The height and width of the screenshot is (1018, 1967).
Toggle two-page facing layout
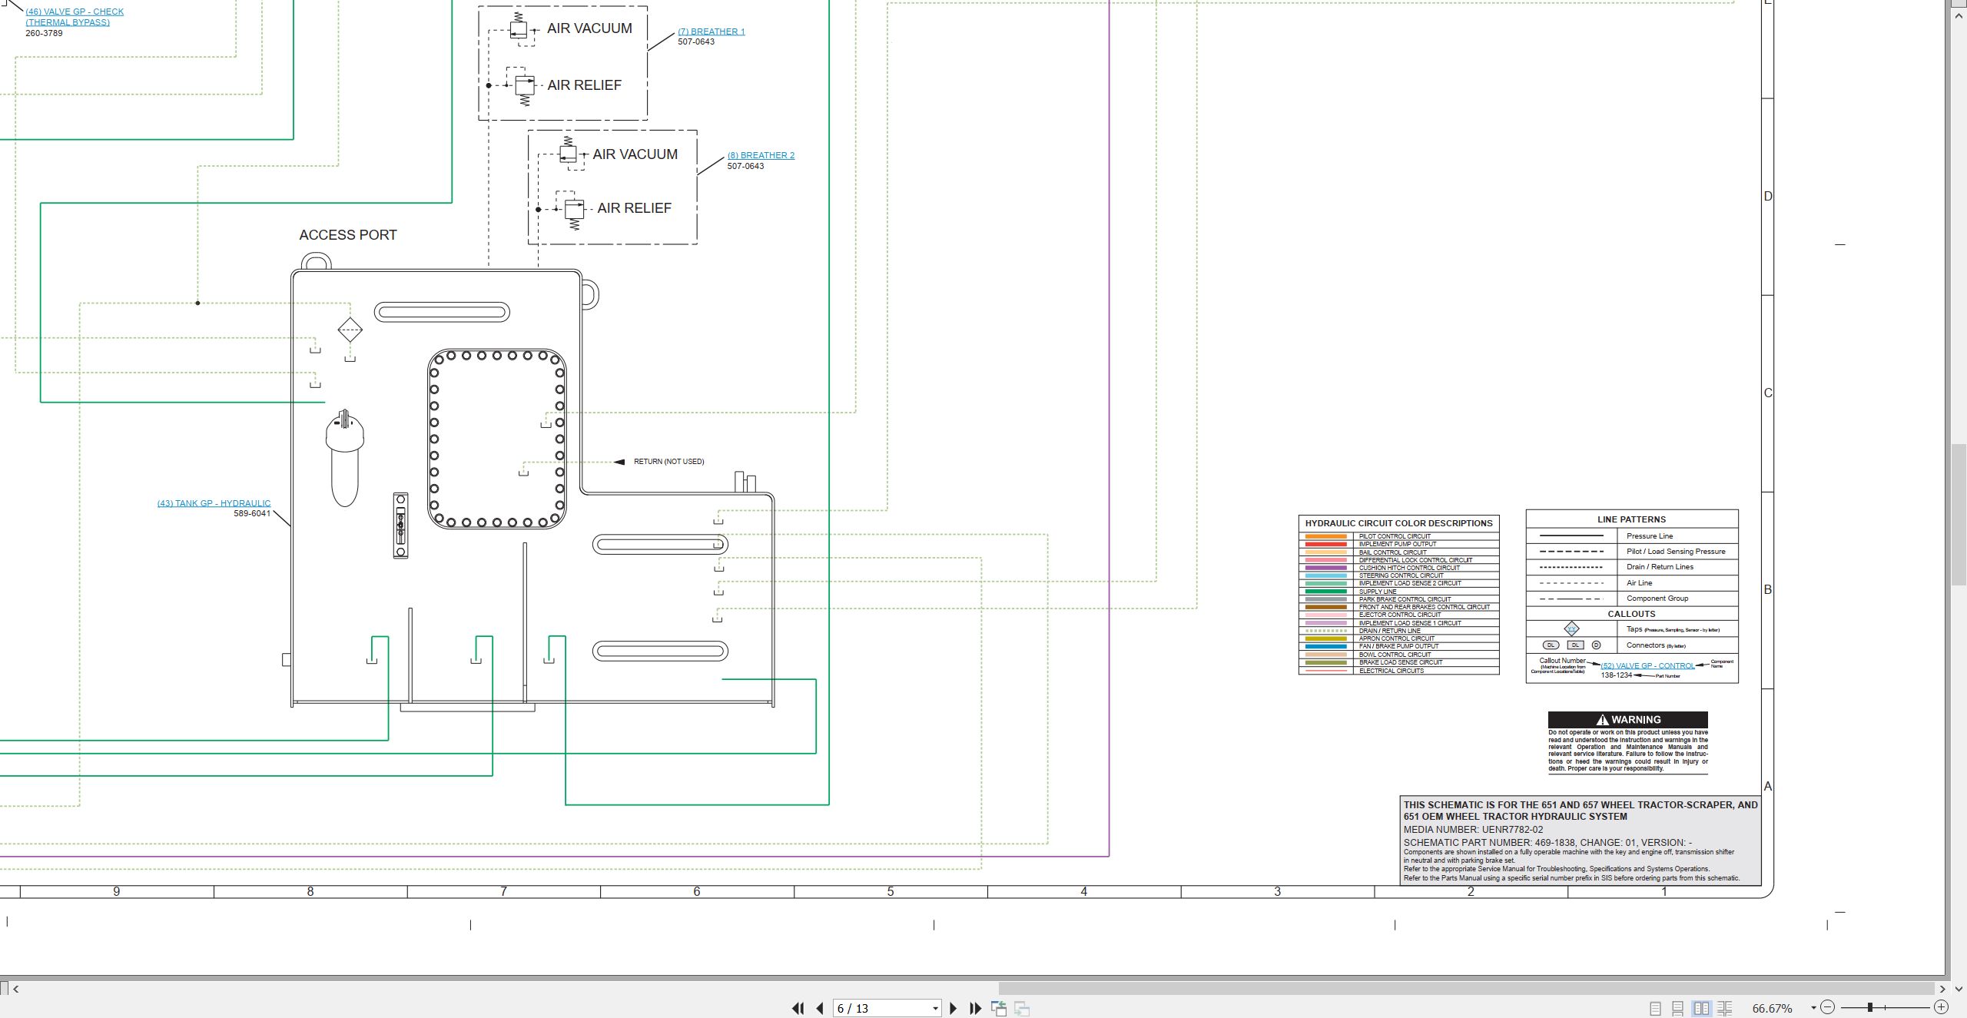tap(1701, 1008)
